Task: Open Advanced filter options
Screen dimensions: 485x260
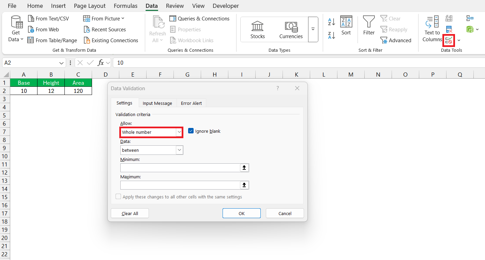Action: tap(396, 40)
